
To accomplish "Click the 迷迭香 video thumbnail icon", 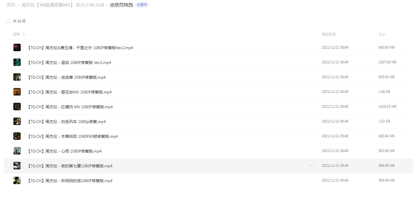I will point(17,77).
